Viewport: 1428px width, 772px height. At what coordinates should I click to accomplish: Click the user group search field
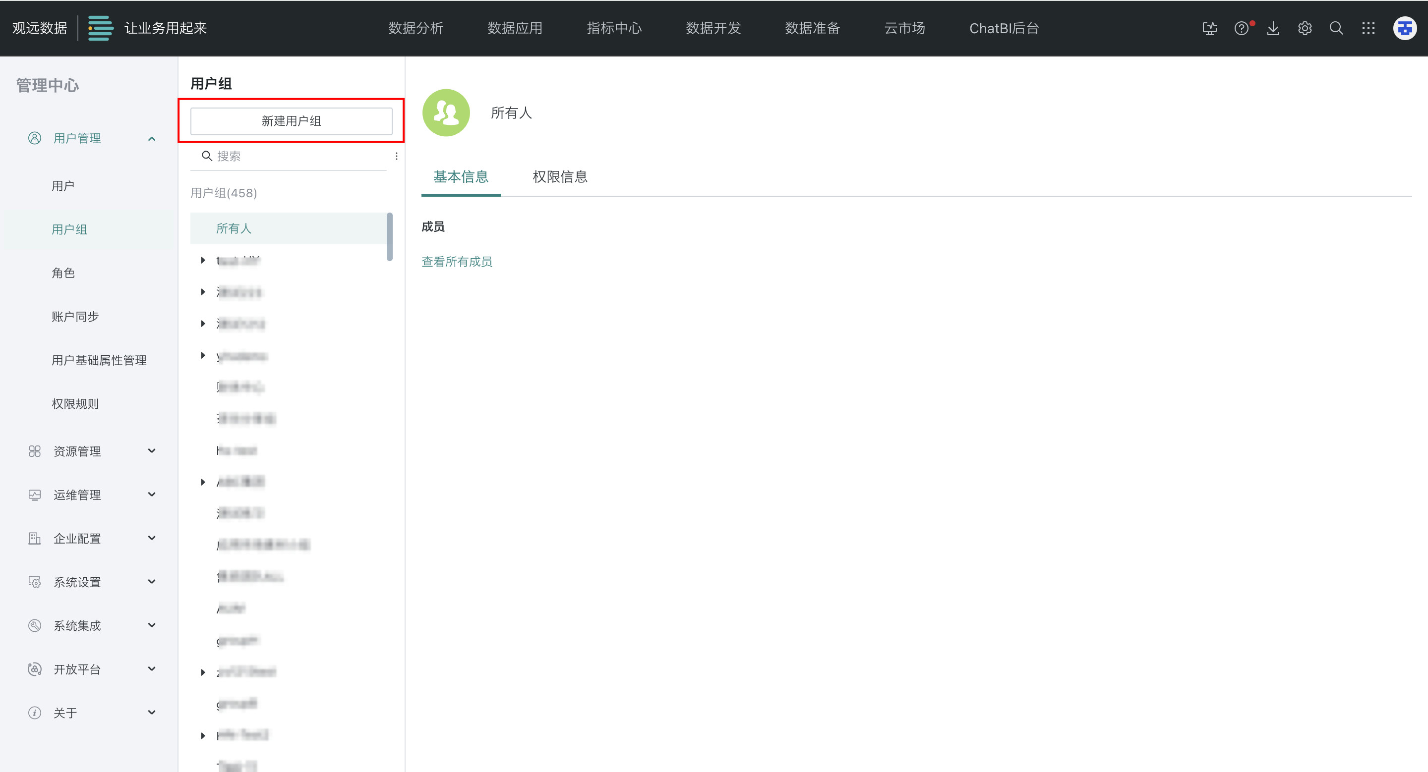pos(294,156)
